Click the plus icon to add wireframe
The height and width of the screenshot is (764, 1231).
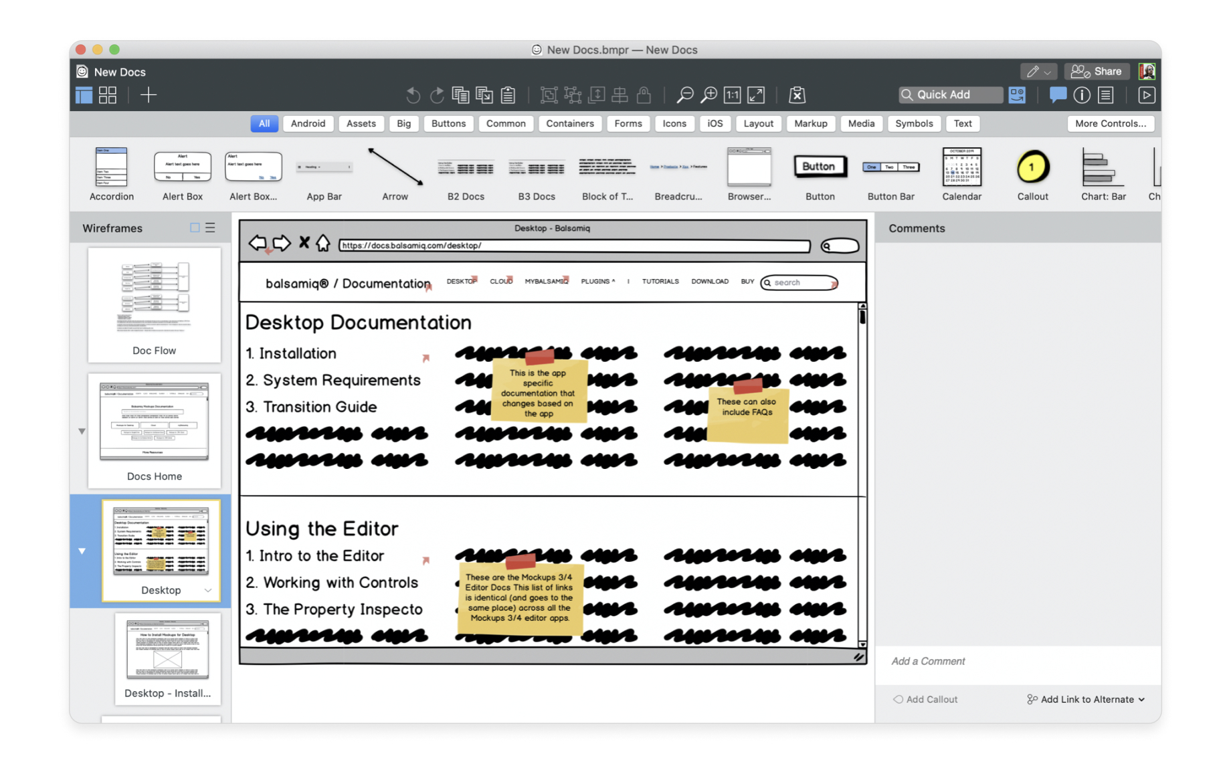pyautogui.click(x=149, y=95)
